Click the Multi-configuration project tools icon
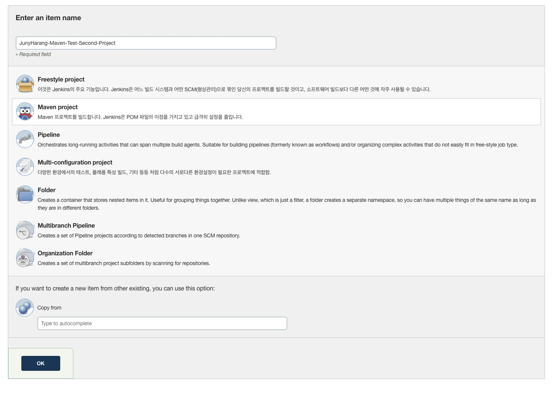Viewport: 554px width, 394px height. [x=25, y=167]
